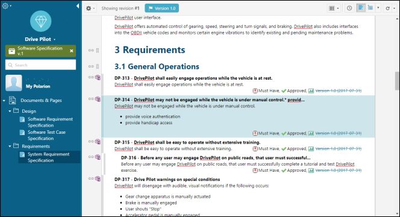The height and width of the screenshot is (217, 400).
Task: Toggle the outline tree view button
Action: pos(370,8)
